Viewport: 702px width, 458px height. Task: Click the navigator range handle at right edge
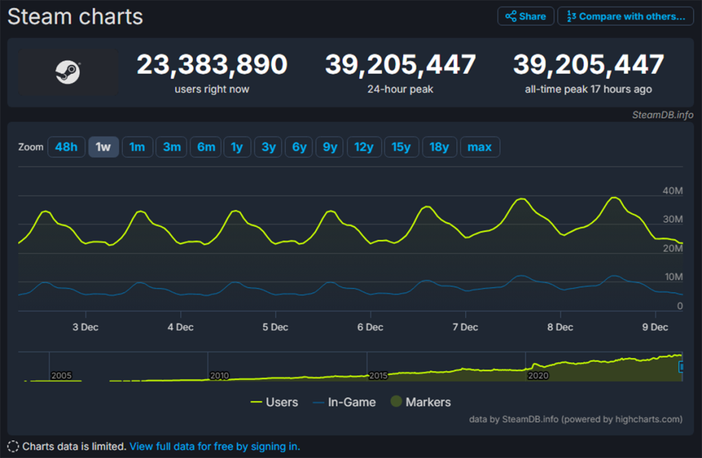[681, 367]
